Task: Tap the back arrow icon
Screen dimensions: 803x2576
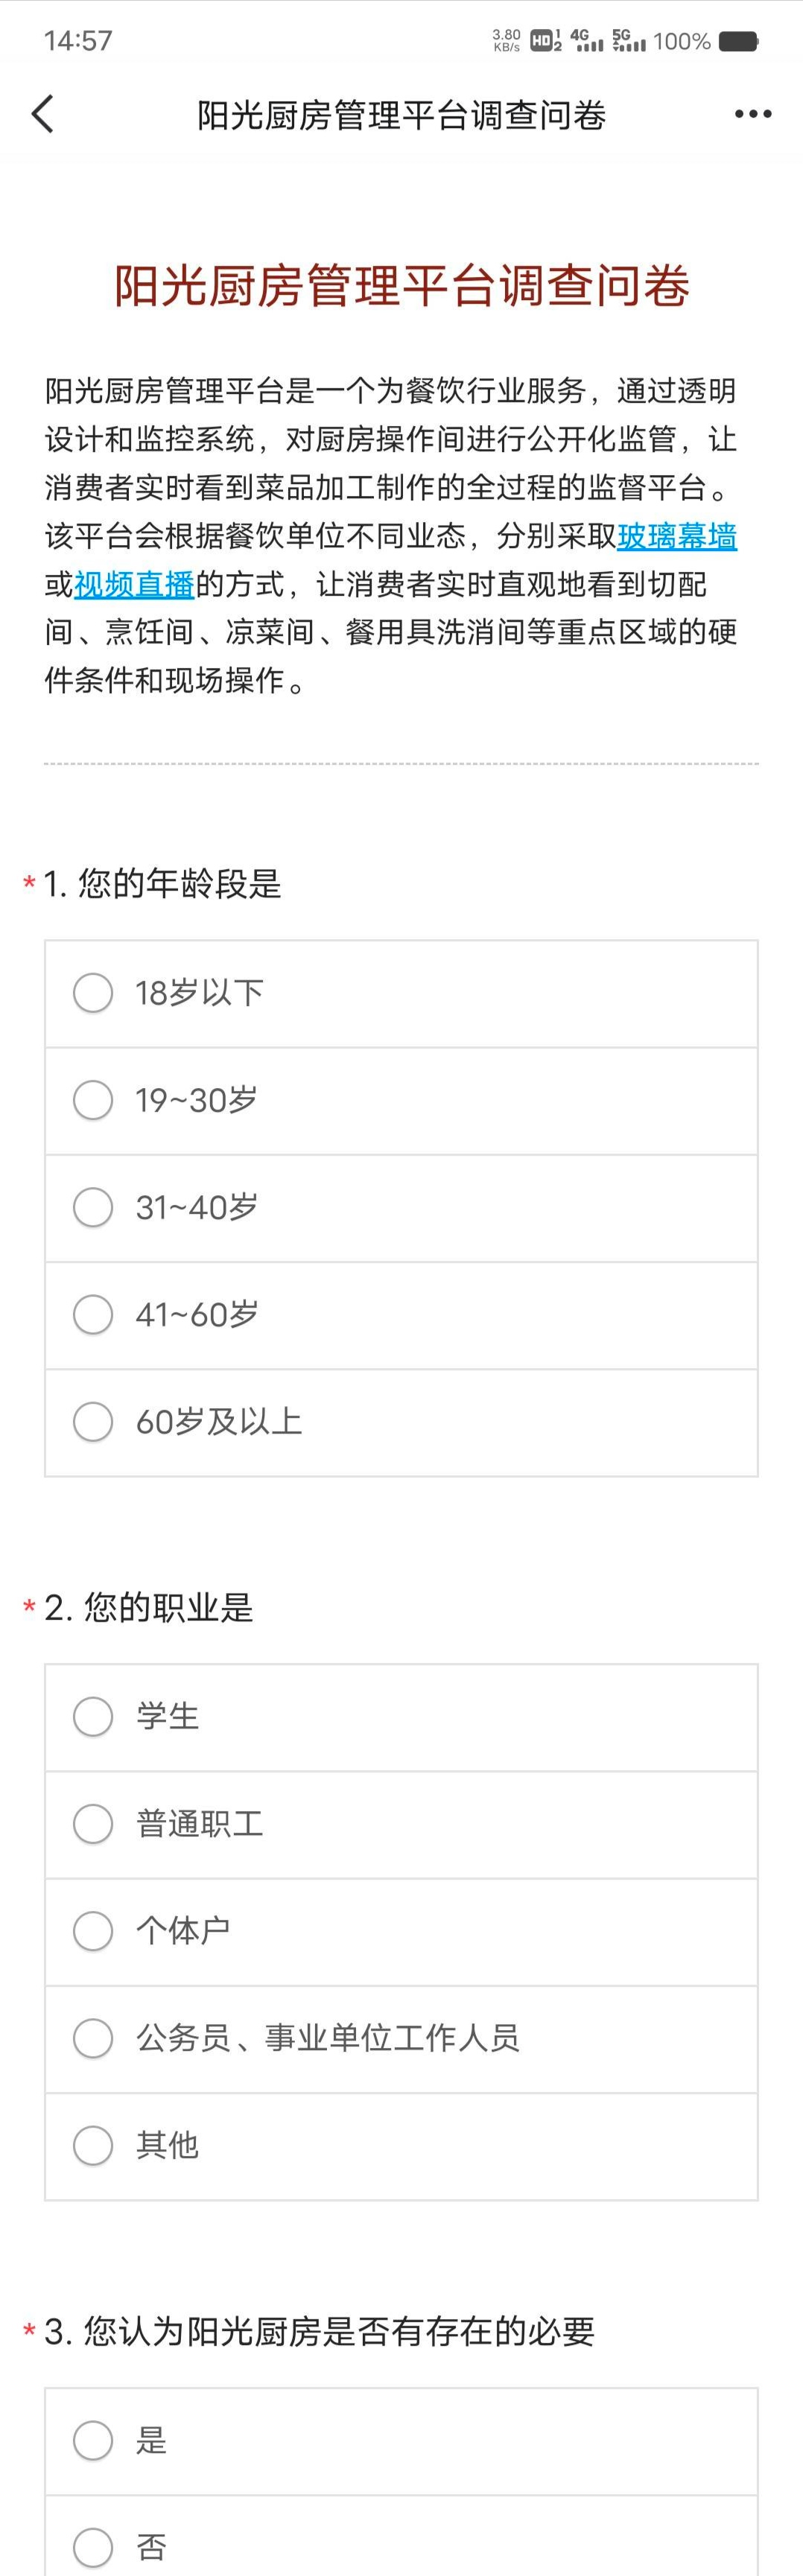Action: point(42,115)
